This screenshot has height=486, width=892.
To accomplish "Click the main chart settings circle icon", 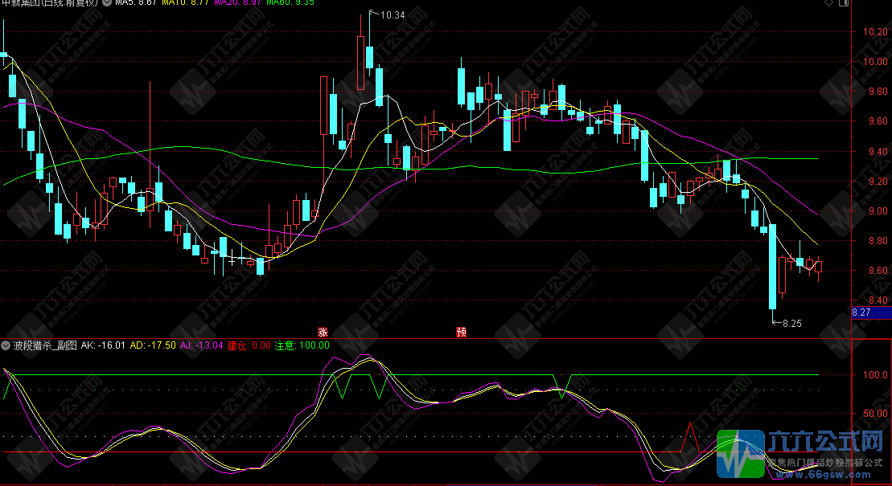I will [108, 3].
